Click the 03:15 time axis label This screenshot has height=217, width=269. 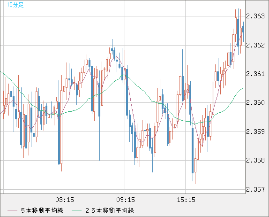(65, 200)
